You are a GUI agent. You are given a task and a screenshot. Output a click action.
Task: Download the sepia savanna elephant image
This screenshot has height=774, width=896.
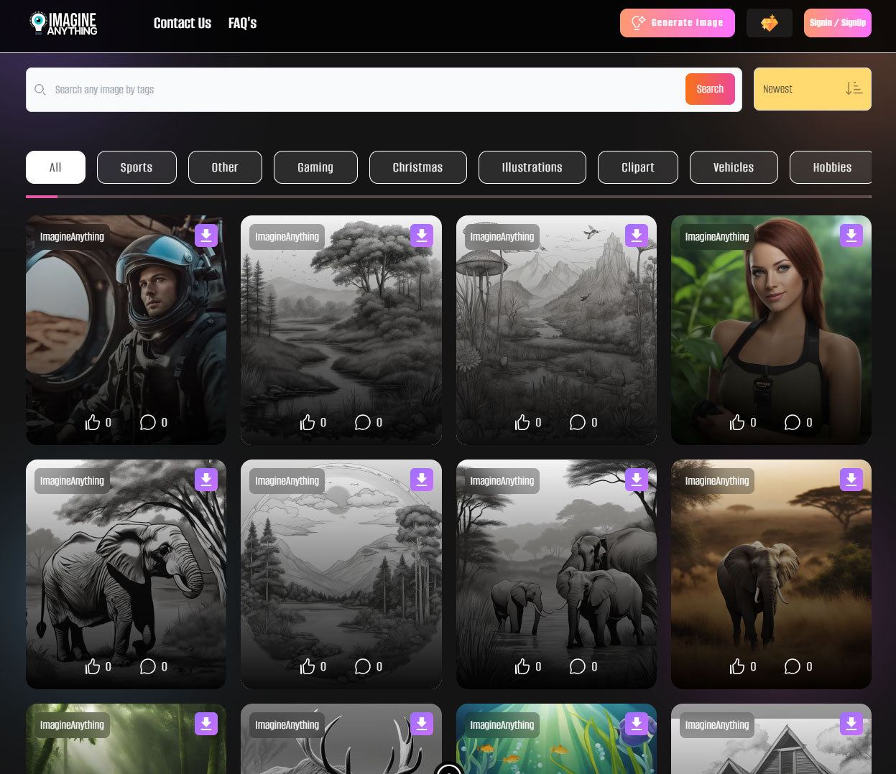(851, 480)
